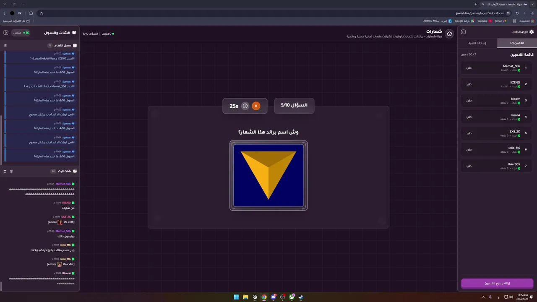Click SXB_ZK username in stream chat
The width and height of the screenshot is (537, 302).
tap(66, 217)
